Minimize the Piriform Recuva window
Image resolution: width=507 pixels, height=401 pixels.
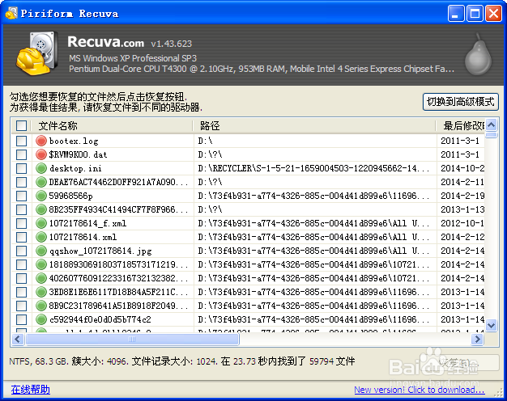tap(456, 14)
